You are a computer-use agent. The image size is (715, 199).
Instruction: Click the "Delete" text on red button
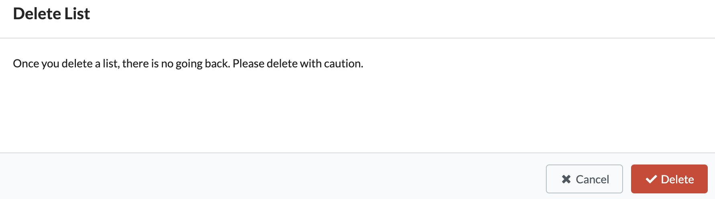tap(678, 179)
